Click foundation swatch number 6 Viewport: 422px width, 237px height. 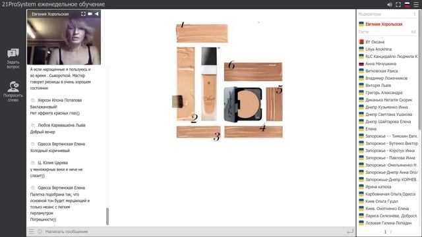(x=253, y=72)
